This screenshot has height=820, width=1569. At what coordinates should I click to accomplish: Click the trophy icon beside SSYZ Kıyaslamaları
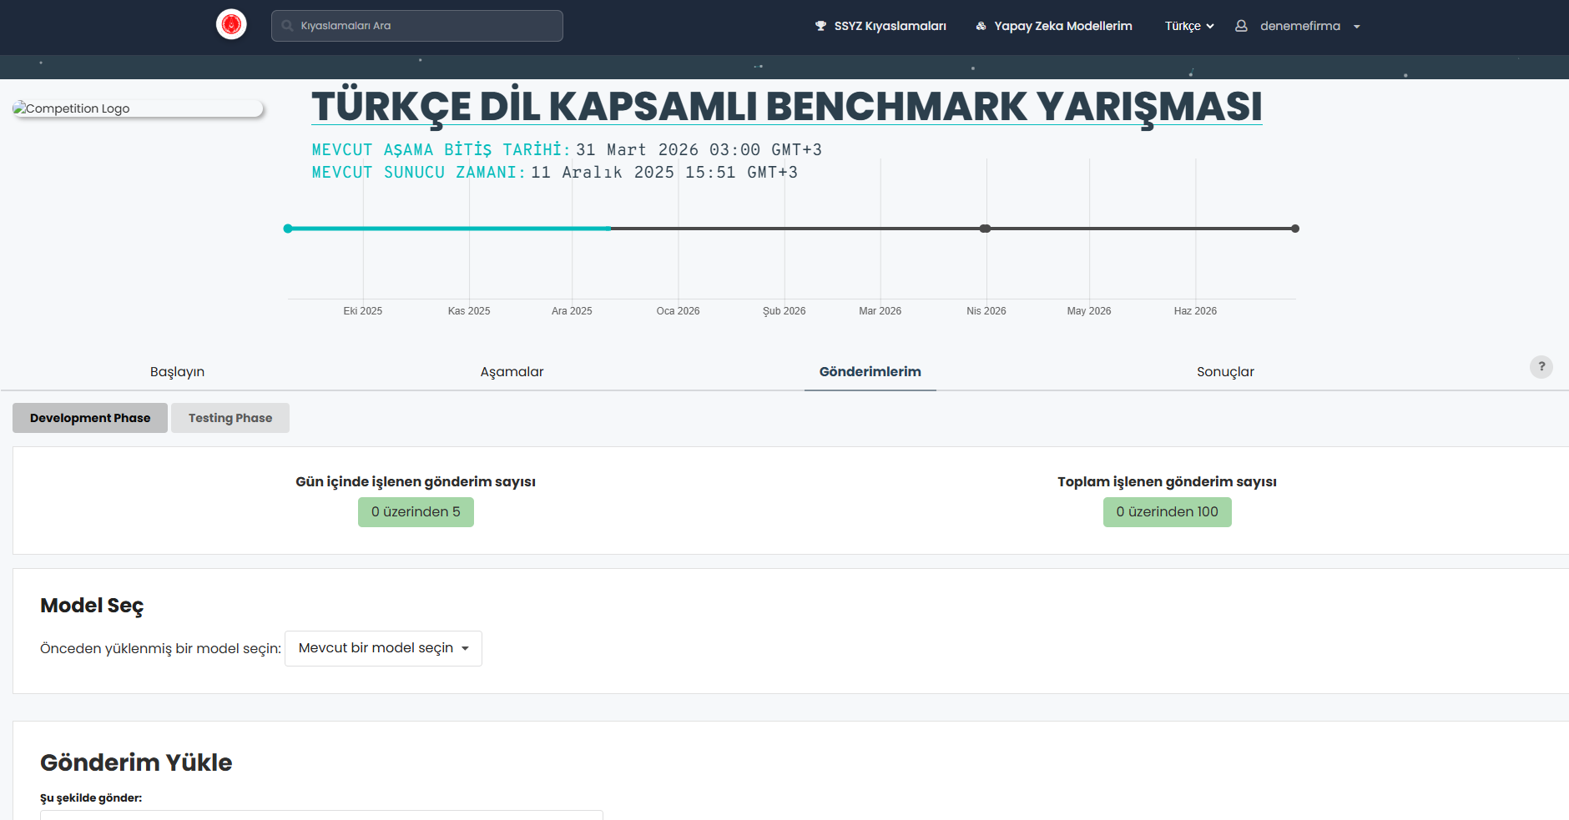point(820,26)
